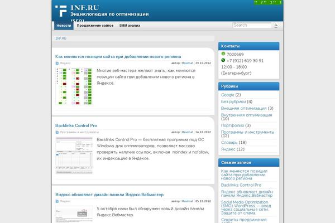Open the Backlinks Control Pro post title
The image size is (335, 223).
tap(76, 125)
